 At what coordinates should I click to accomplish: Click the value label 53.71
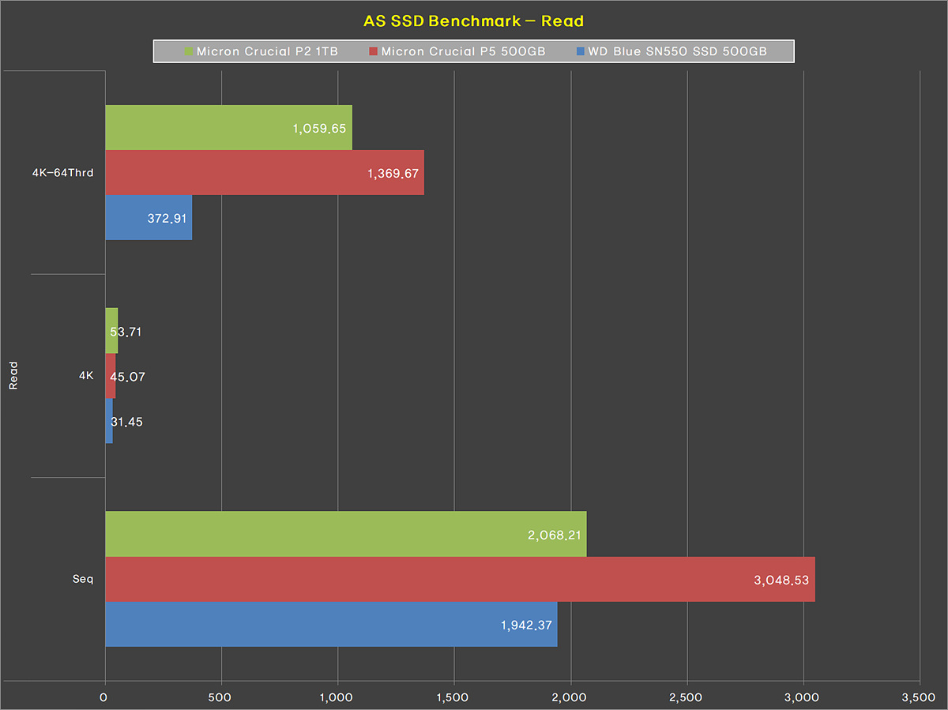(126, 332)
